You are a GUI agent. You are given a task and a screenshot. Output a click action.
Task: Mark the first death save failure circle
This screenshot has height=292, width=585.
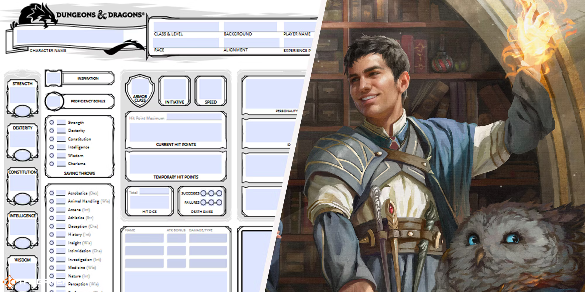coord(203,202)
